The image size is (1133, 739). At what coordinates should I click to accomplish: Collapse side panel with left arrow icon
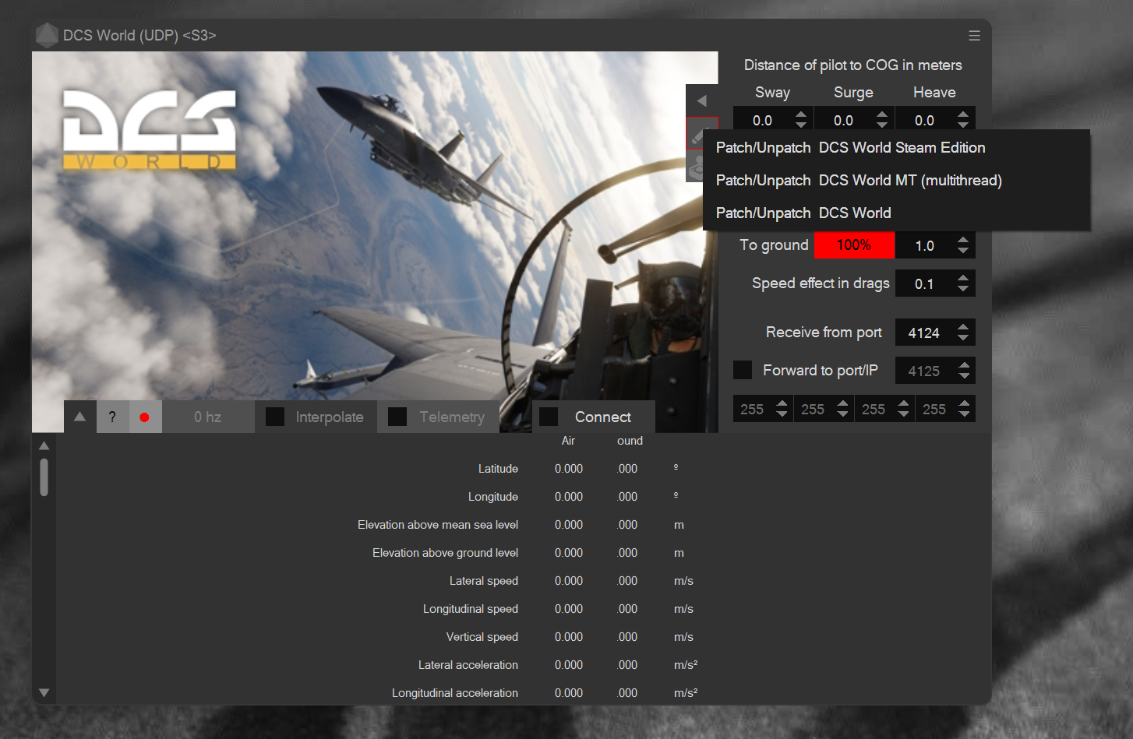[x=701, y=100]
